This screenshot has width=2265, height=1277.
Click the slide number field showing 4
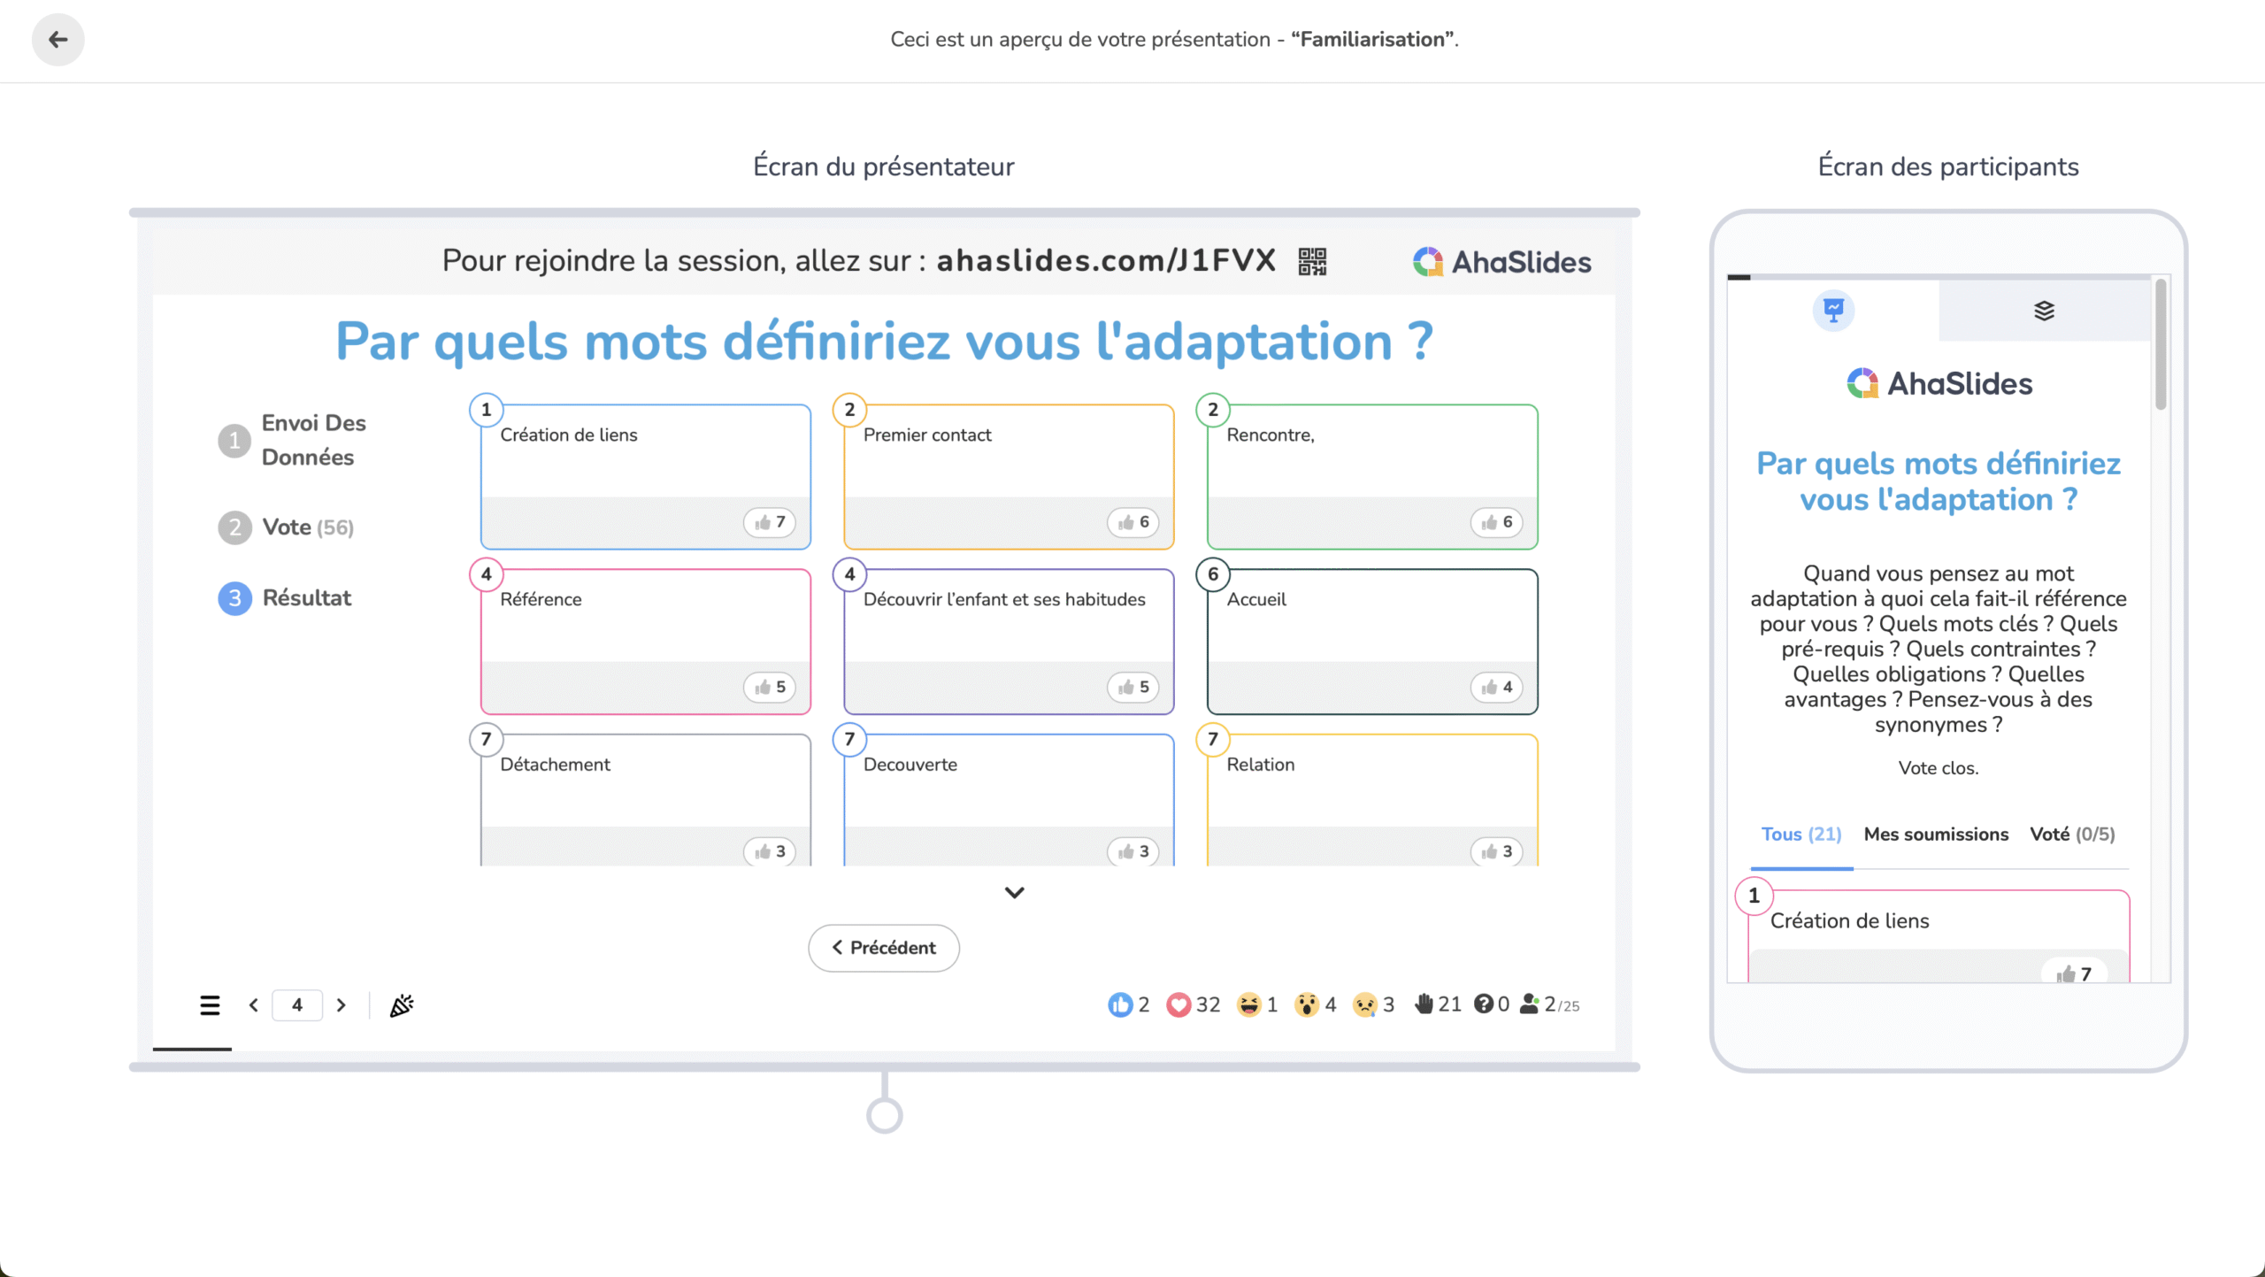coord(297,1005)
